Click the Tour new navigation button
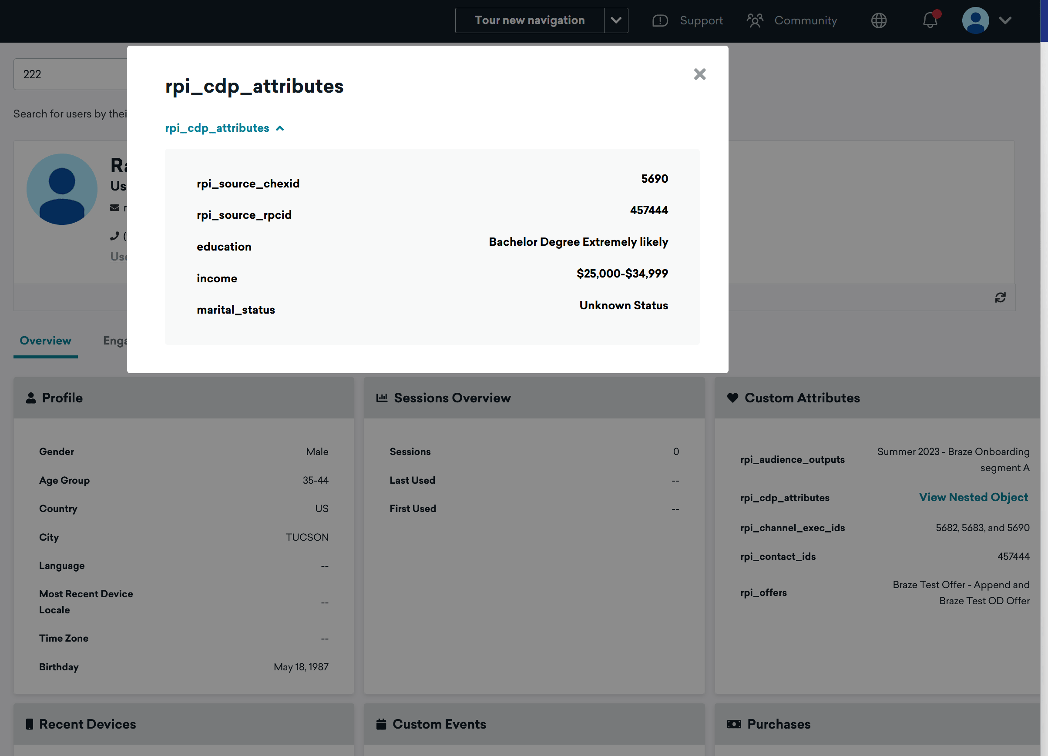 530,20
